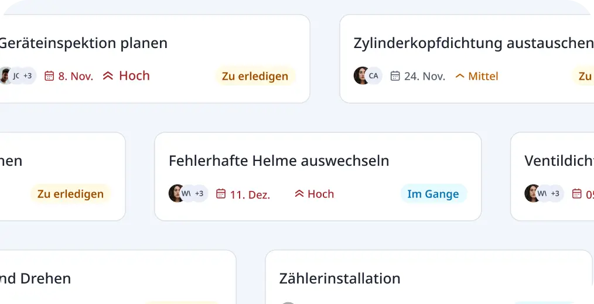Click the double-chevron high priority icon on Geräteinspektion card
Screen dimensions: 594x304
[108, 76]
